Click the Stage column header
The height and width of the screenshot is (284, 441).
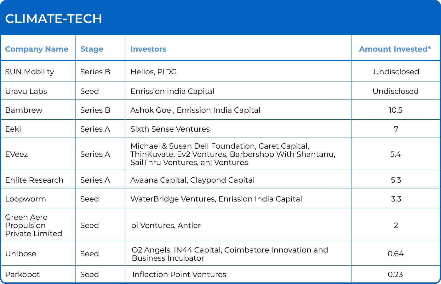click(92, 49)
